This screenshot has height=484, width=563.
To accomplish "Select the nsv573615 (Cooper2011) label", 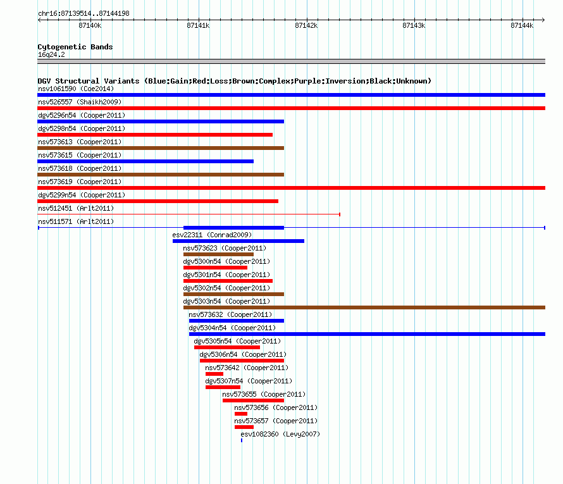I will coord(80,155).
